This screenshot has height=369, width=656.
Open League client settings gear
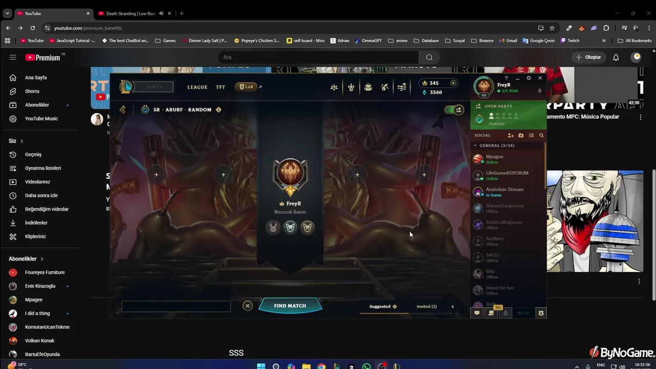[528, 78]
